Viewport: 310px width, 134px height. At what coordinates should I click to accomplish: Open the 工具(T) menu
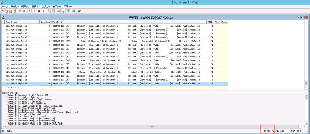(46, 6)
